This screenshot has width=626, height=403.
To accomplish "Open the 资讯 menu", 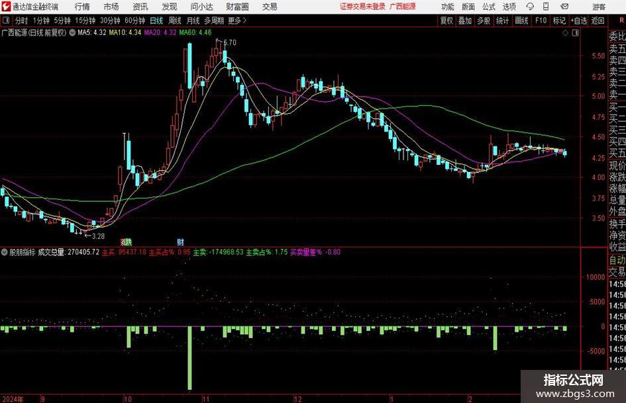I will pos(140,7).
